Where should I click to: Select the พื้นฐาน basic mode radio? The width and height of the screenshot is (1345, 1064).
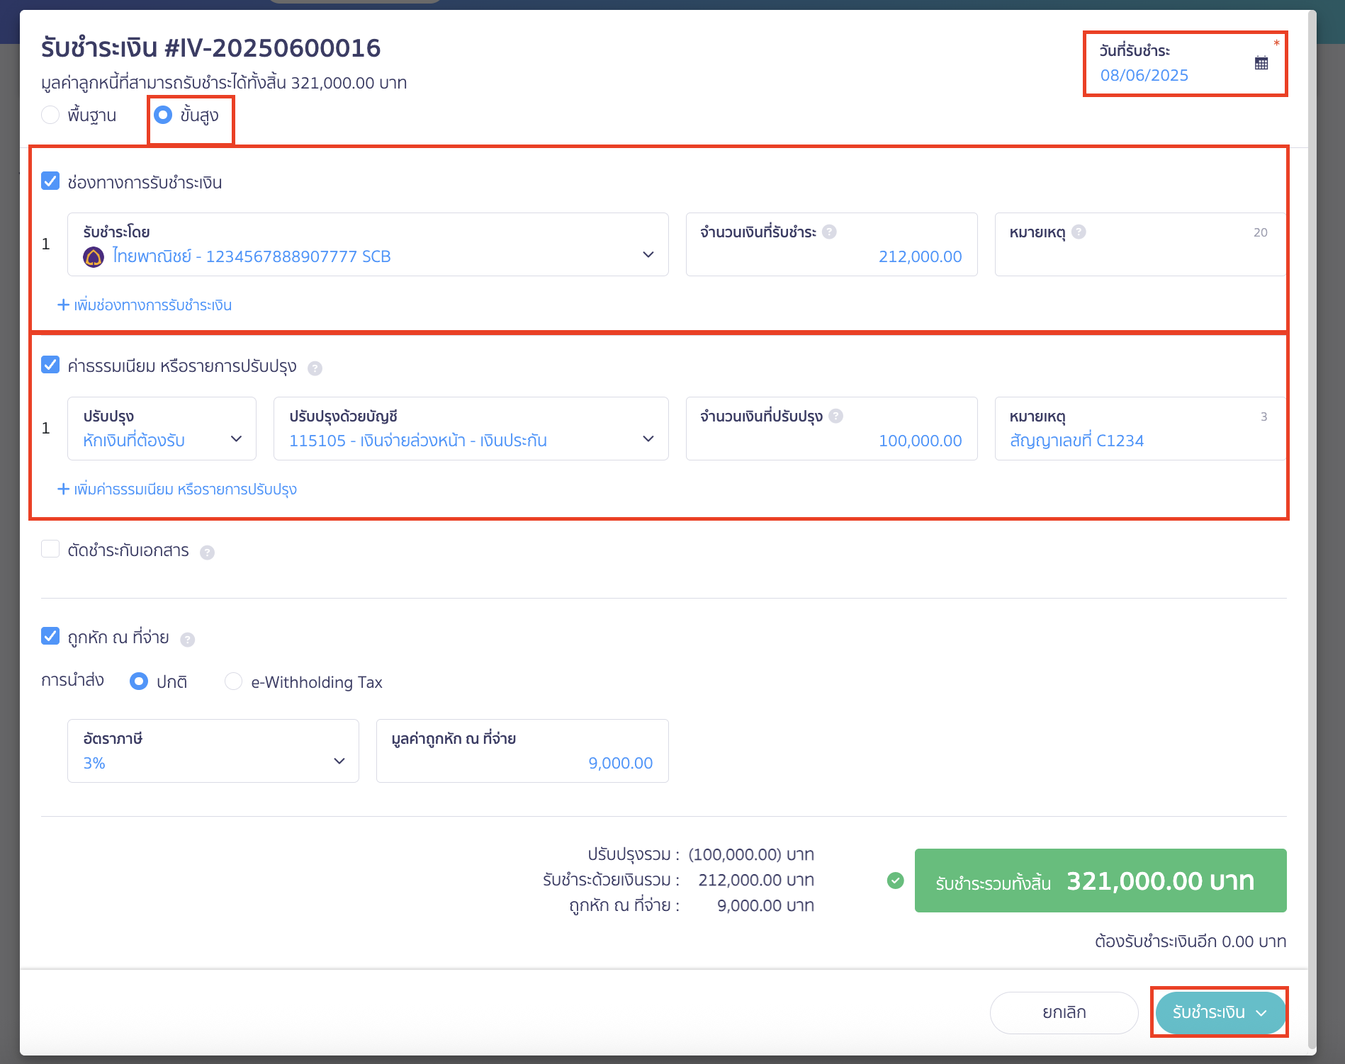click(50, 115)
